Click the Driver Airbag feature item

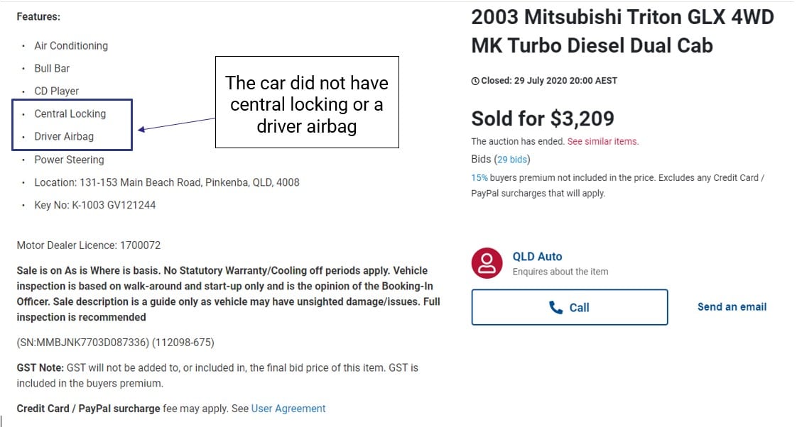(64, 136)
